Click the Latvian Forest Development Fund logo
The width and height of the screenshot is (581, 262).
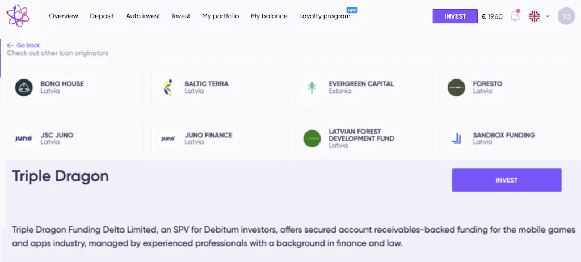click(312, 138)
